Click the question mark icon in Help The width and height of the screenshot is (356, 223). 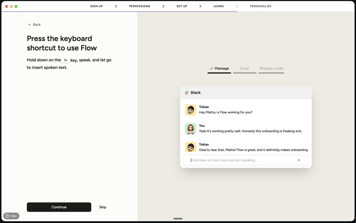7,216
